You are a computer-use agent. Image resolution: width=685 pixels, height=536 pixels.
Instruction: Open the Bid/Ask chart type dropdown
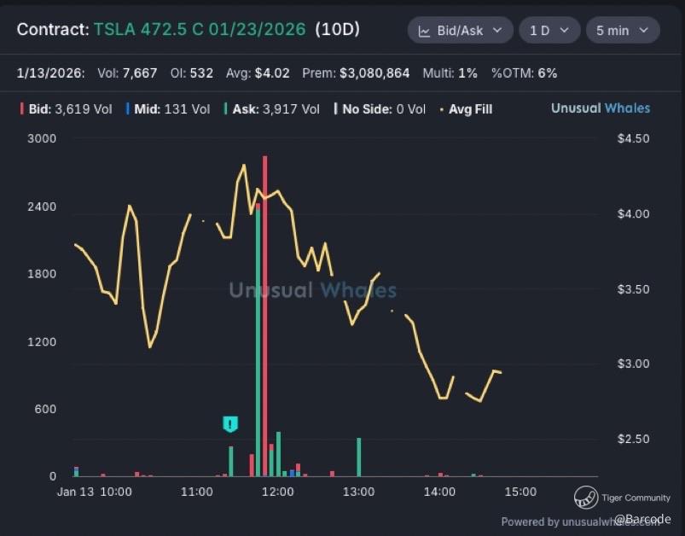460,31
